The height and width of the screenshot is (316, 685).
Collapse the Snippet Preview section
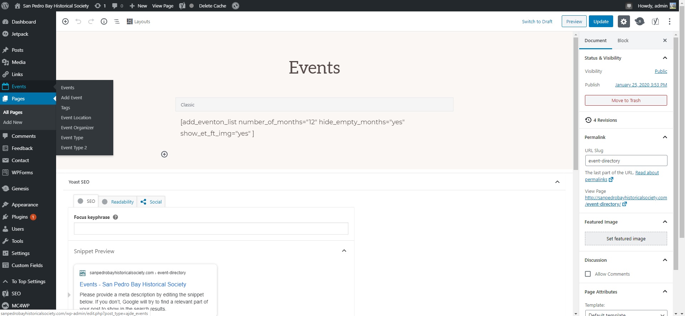tap(344, 251)
